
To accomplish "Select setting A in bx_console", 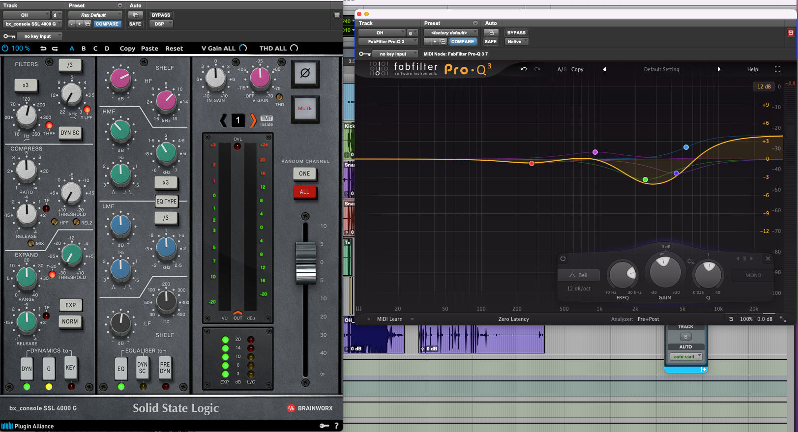I will pyautogui.click(x=72, y=49).
